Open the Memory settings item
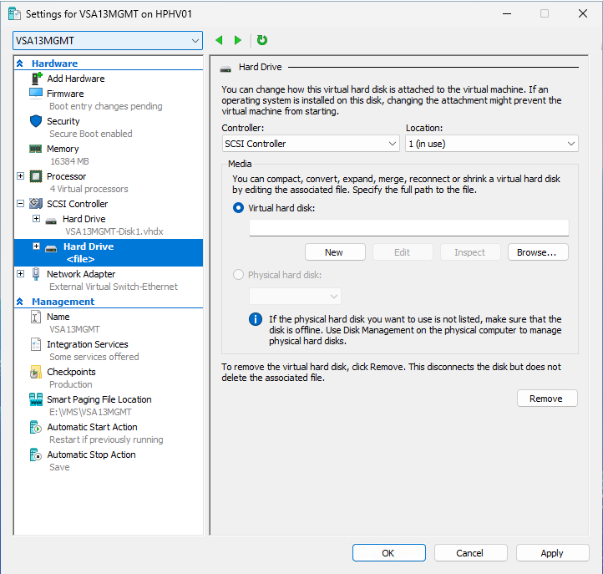The image size is (603, 574). click(x=36, y=149)
